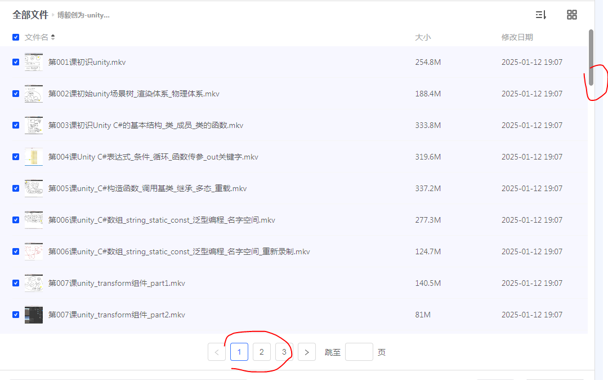Click the 第001课初识unity.mkv video thumbnail
608x380 pixels.
(x=34, y=62)
